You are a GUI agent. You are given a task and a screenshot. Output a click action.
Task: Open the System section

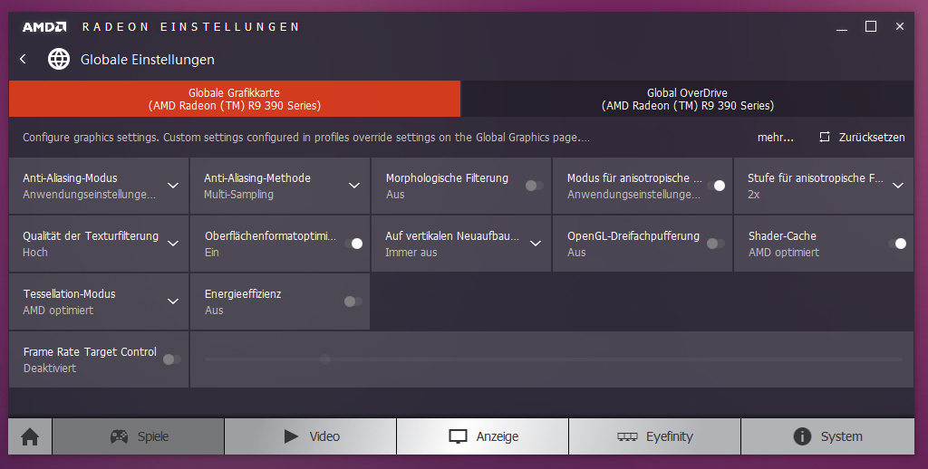click(827, 436)
